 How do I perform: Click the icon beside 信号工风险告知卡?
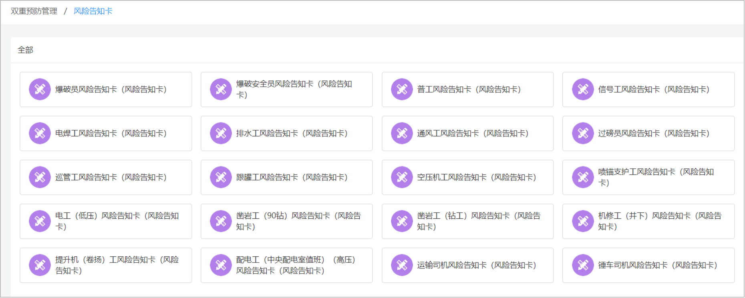(x=583, y=89)
